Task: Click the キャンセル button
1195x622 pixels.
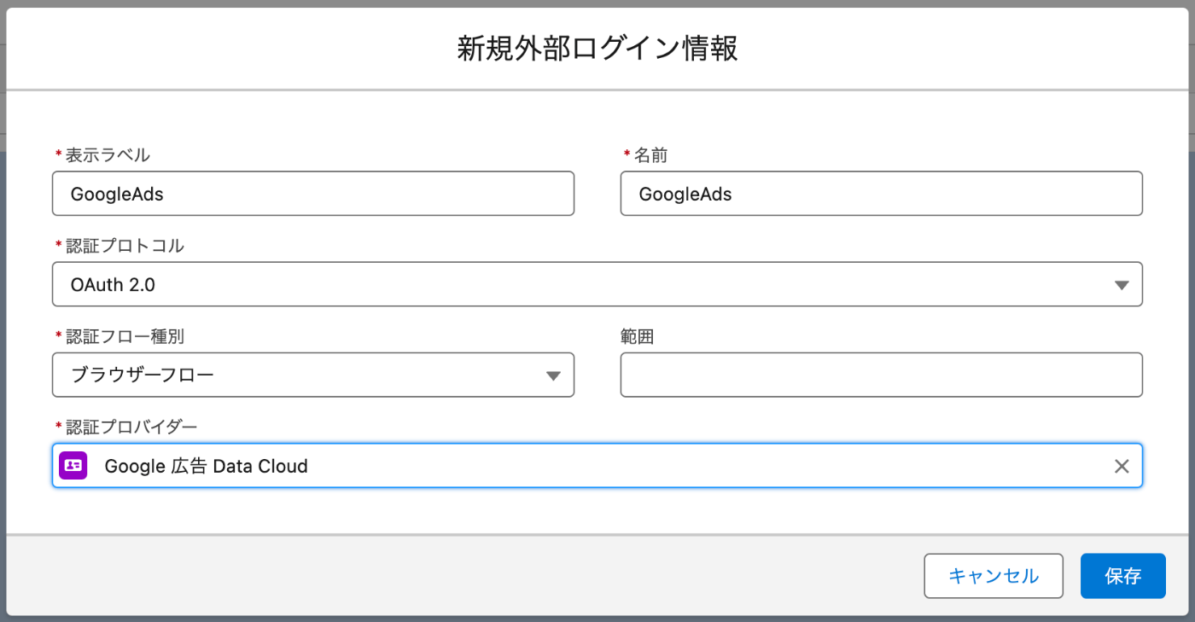Action: [994, 576]
